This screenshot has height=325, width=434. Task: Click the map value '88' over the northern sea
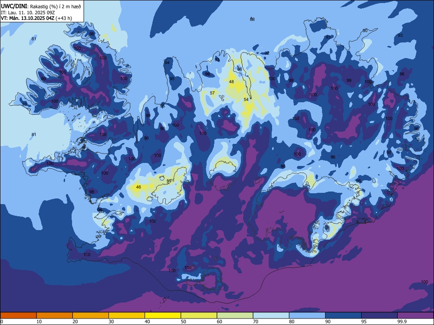point(252,19)
